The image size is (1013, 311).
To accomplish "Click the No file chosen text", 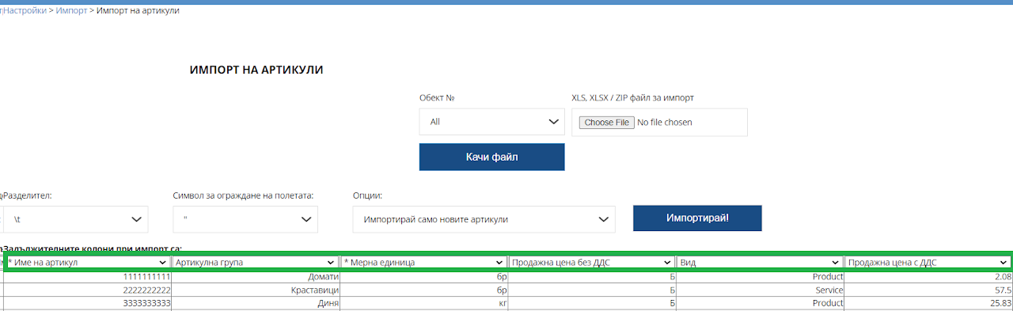I will [x=665, y=123].
